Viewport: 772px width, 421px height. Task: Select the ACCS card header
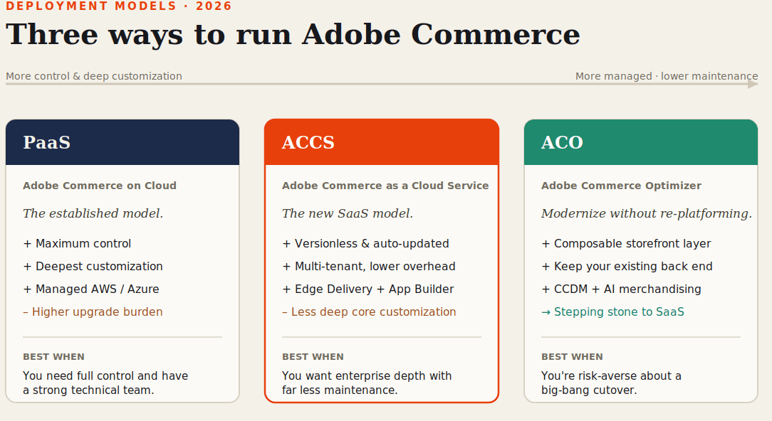(382, 142)
